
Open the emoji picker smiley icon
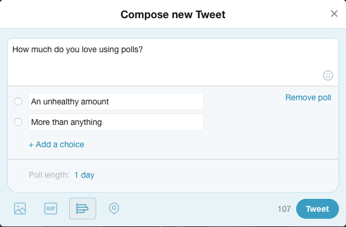(328, 76)
